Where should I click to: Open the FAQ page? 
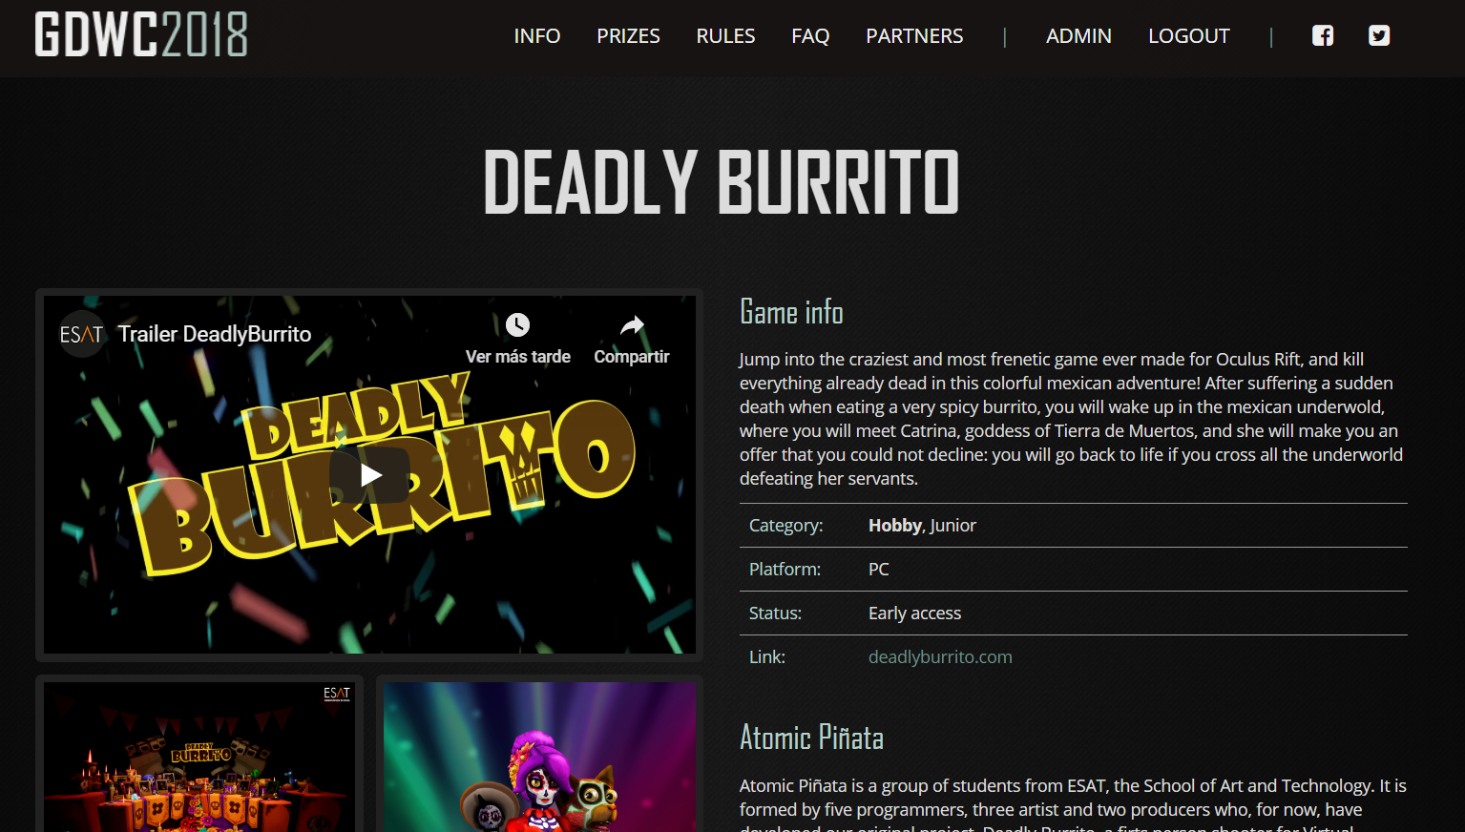click(x=810, y=36)
